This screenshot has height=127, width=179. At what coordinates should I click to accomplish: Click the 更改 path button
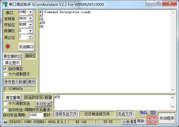pos(32,82)
